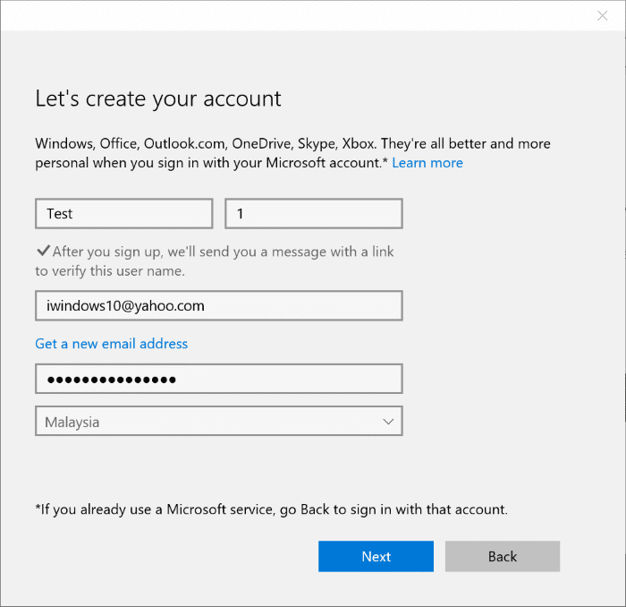Focus the first name field containing Test
This screenshot has width=626, height=607.
pyautogui.click(x=123, y=214)
